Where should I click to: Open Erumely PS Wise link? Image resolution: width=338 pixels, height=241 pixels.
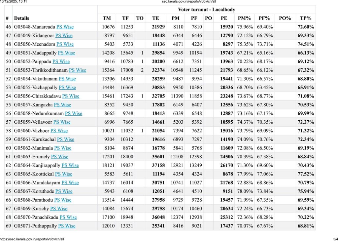tap(60, 157)
